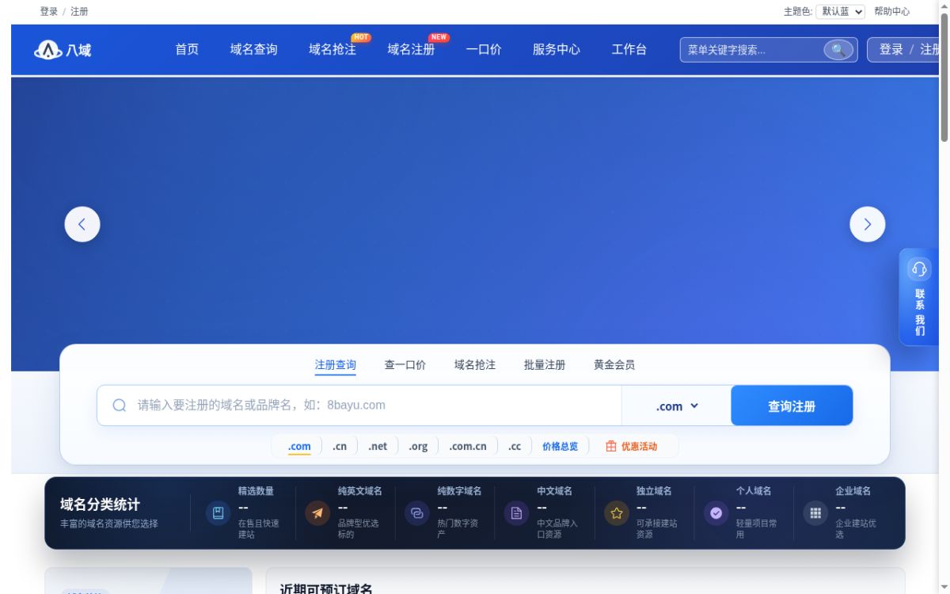Click the 域名分类统计 heading
Screen dimensions: 950x594
pyautogui.click(x=100, y=505)
